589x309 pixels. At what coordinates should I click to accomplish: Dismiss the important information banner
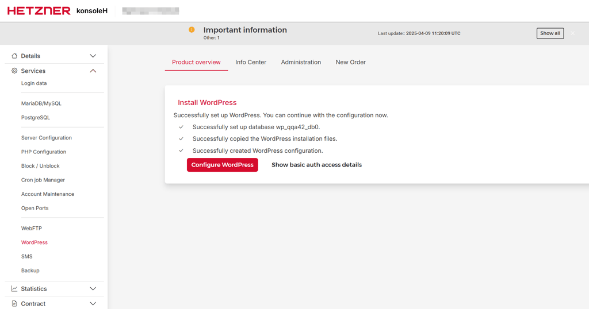coord(573,33)
